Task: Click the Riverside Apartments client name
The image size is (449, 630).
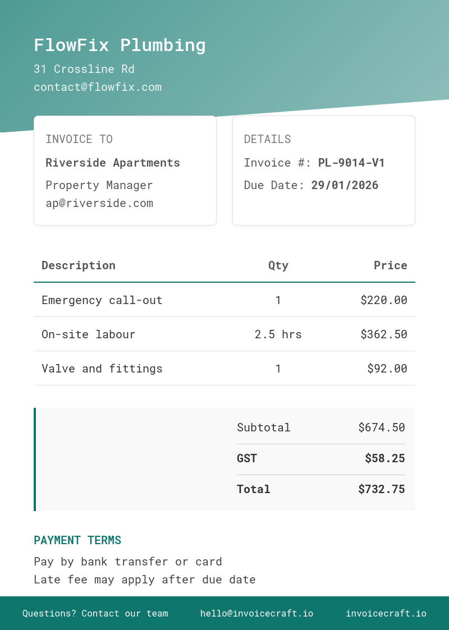Action: tap(113, 163)
